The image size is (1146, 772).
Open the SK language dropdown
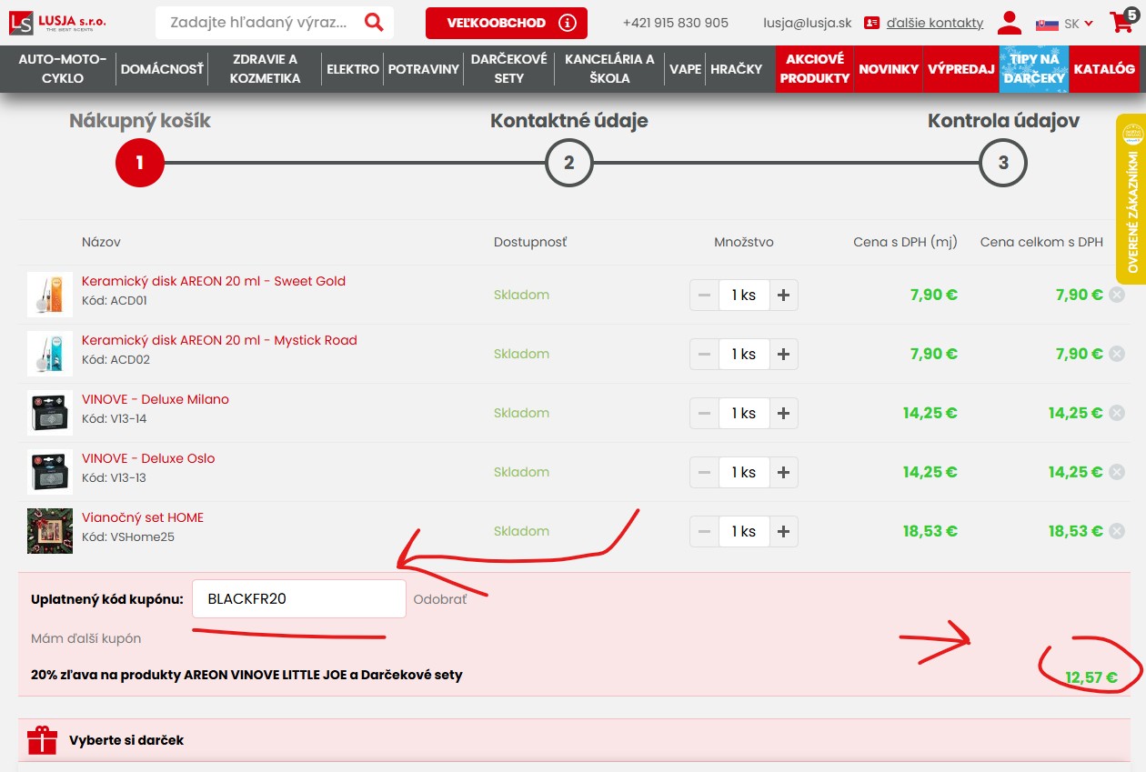pyautogui.click(x=1070, y=24)
